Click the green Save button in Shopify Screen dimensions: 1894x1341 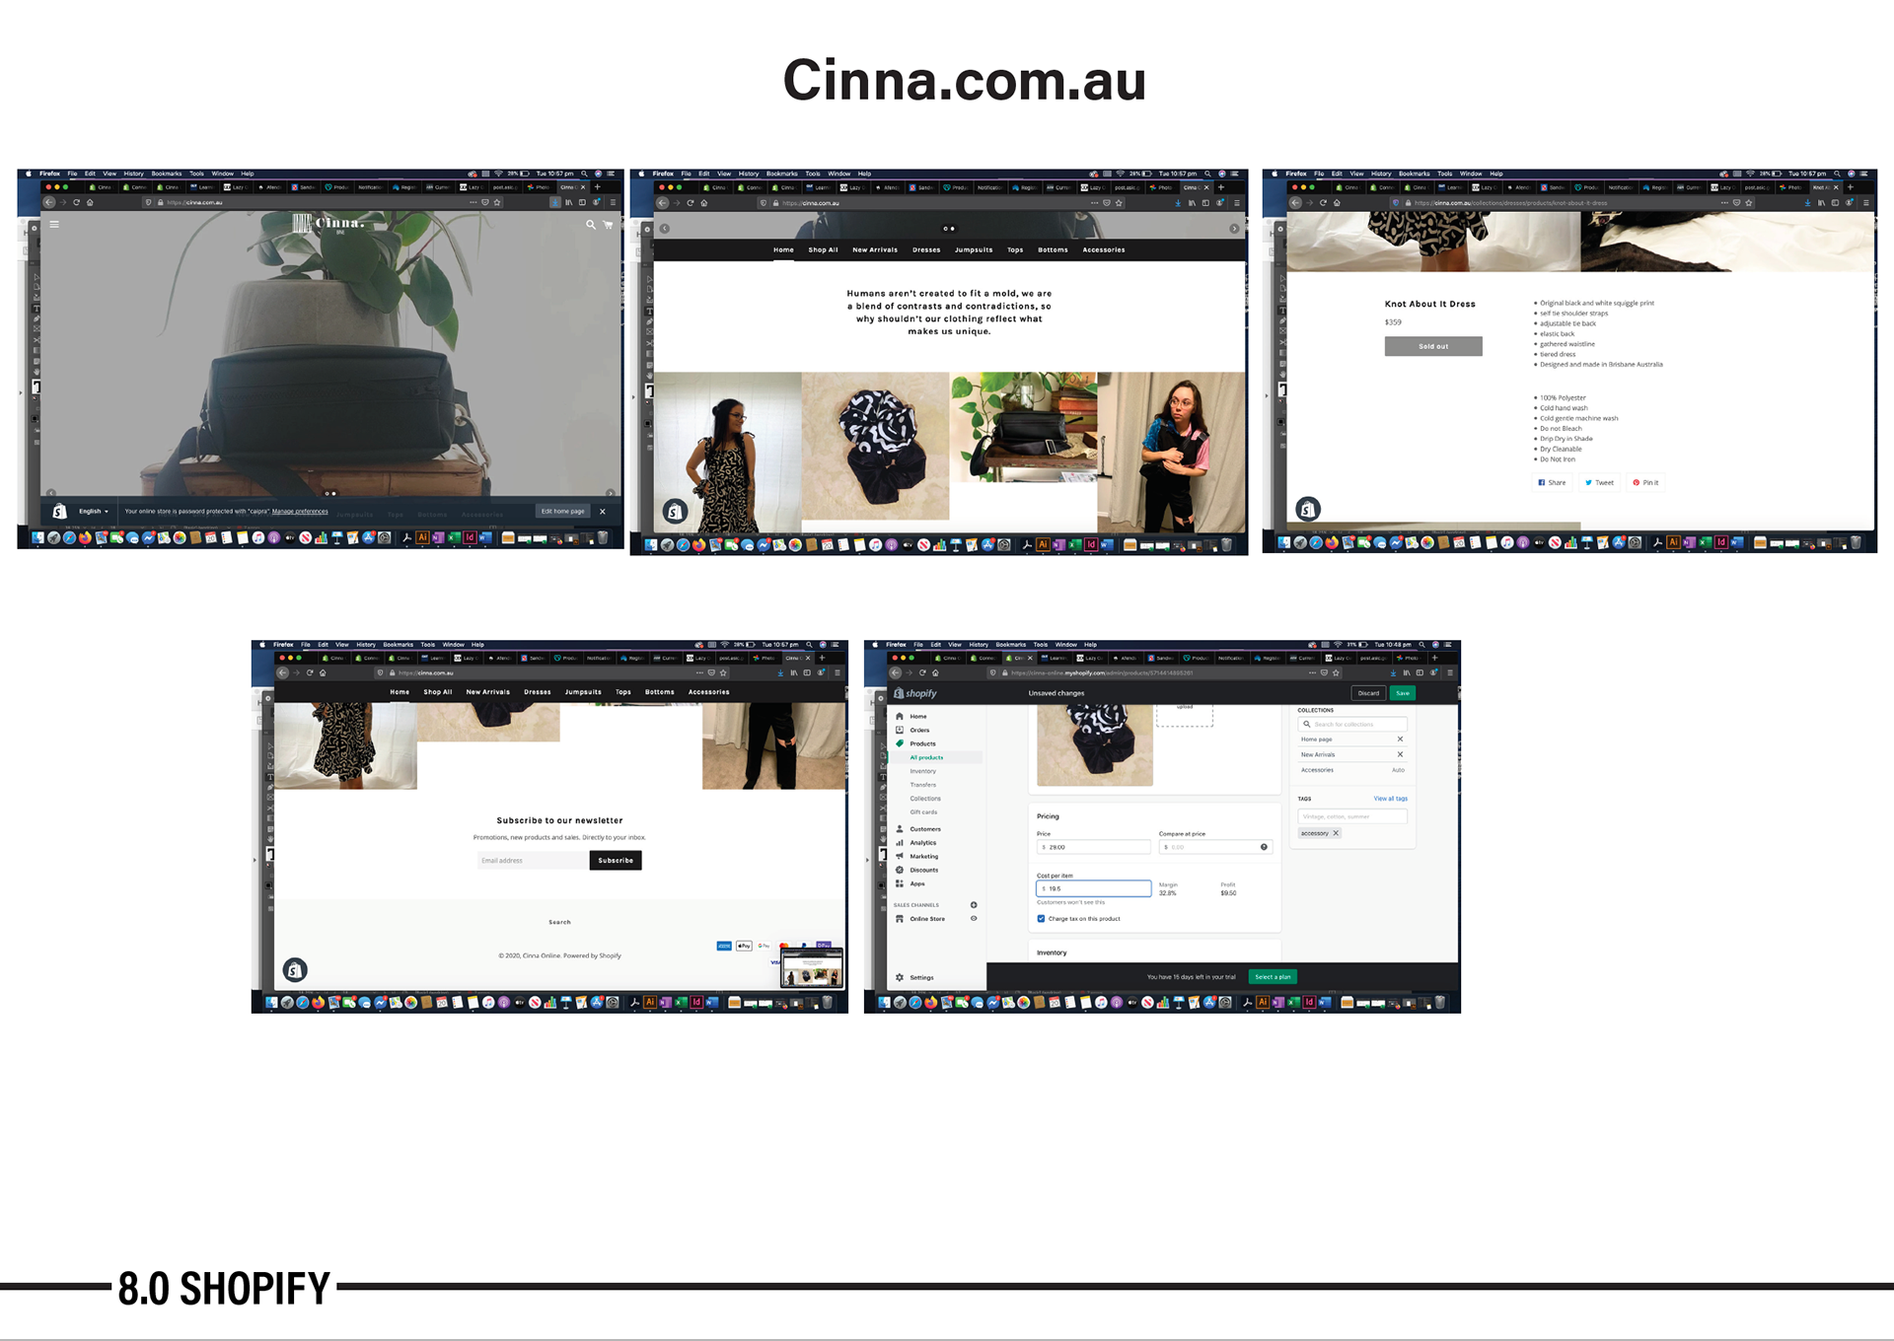pos(1402,693)
